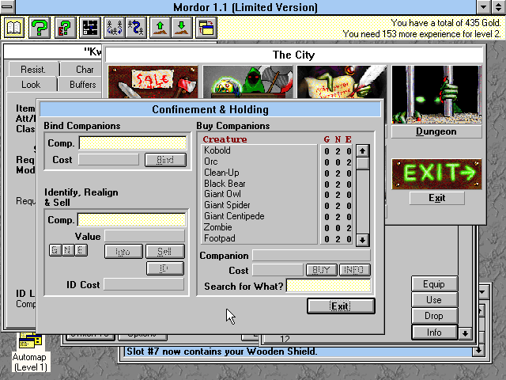The image size is (506, 380).
Task: Click message log scroll down arrow
Action: 478,350
